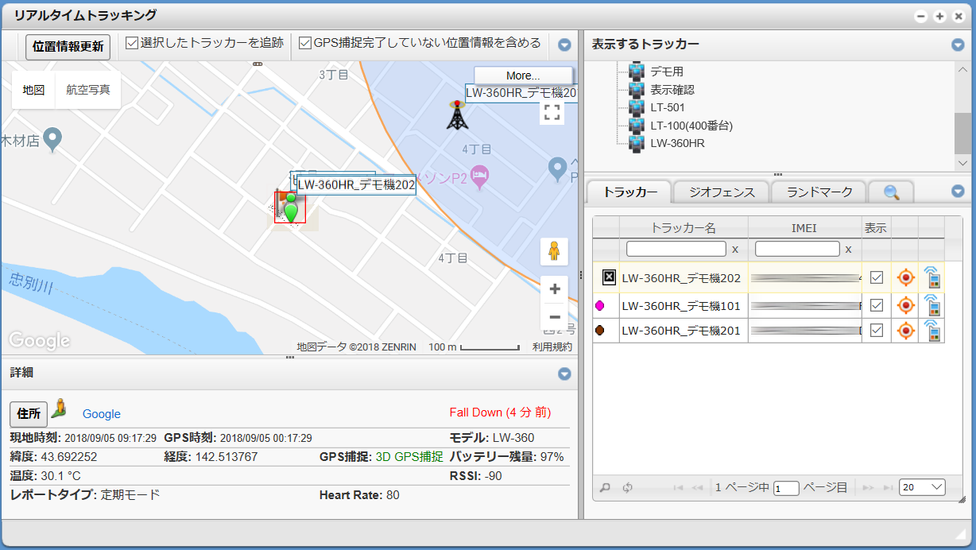The image size is (976, 550).
Task: Click the street view person icon in details
Action: click(x=60, y=410)
